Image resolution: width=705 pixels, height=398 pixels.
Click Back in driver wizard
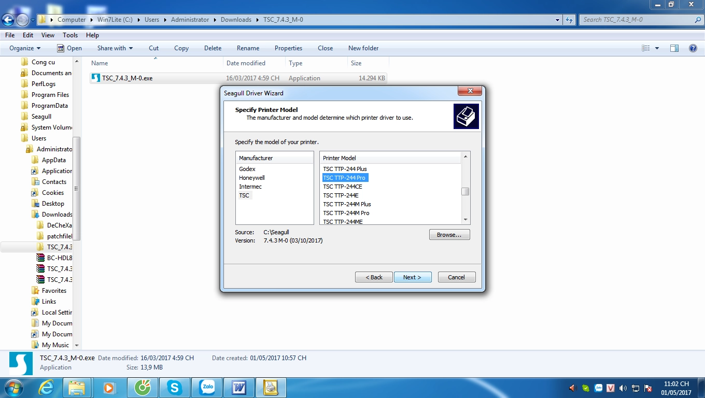pyautogui.click(x=374, y=277)
